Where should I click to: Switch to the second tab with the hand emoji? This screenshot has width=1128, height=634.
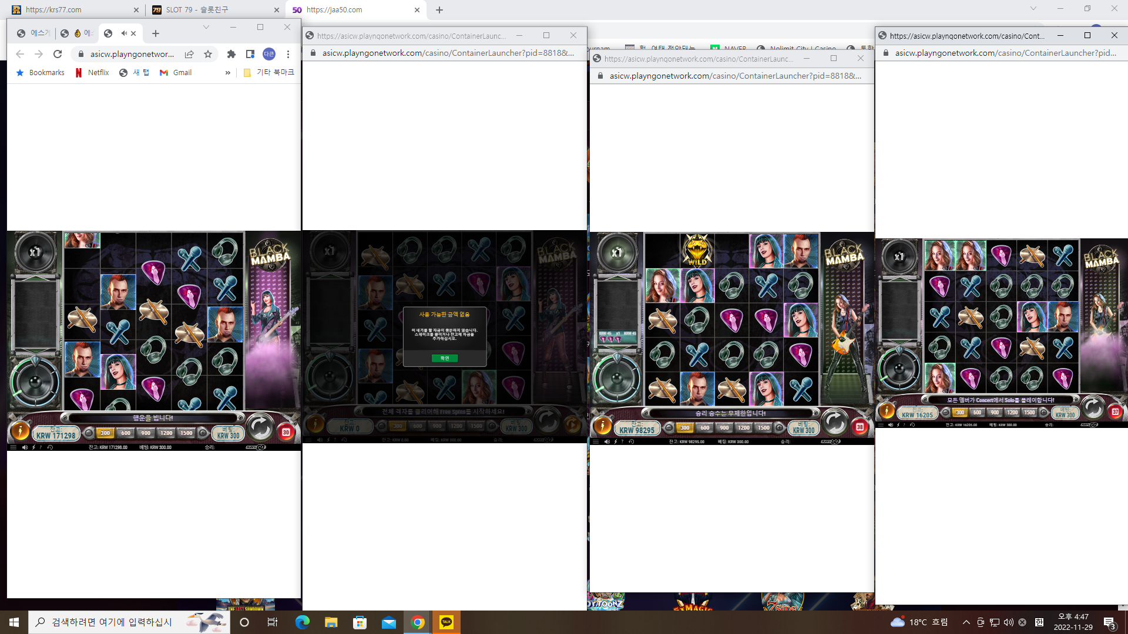[x=77, y=33]
